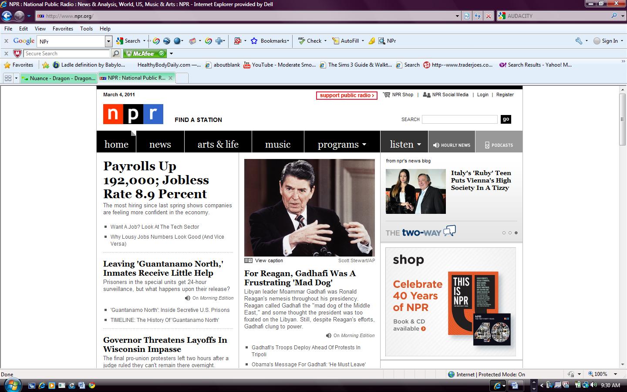The image size is (627, 392).
Task: Click the Google toolbar highlighter icon
Action: (371, 41)
